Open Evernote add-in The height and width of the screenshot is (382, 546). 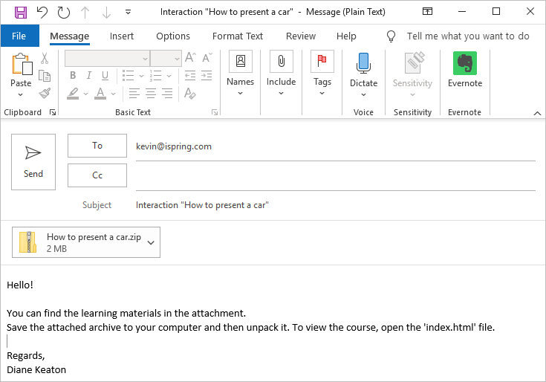click(465, 70)
